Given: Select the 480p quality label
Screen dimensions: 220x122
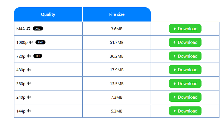Looking at the screenshot, I should (21, 70).
